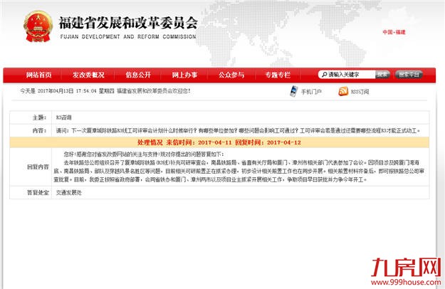Open 公众参与 navigation item

[x=231, y=75]
